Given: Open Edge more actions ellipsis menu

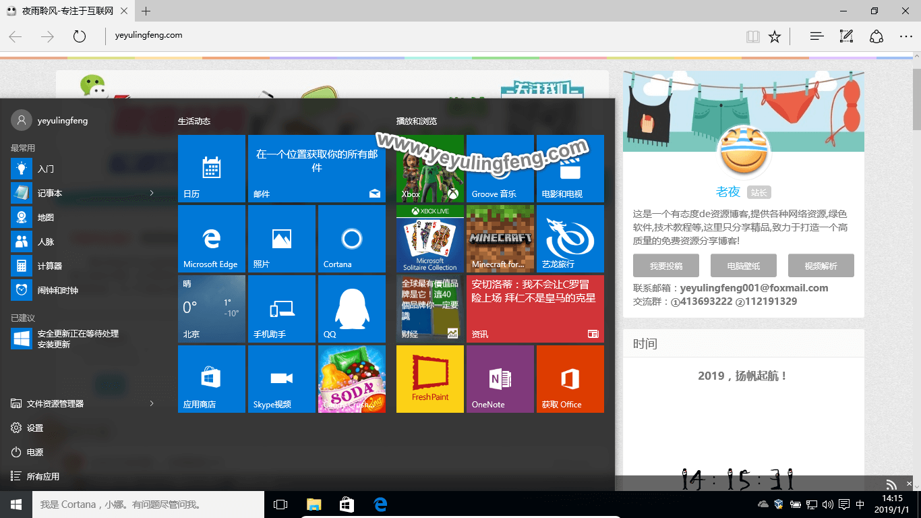Looking at the screenshot, I should [x=905, y=36].
